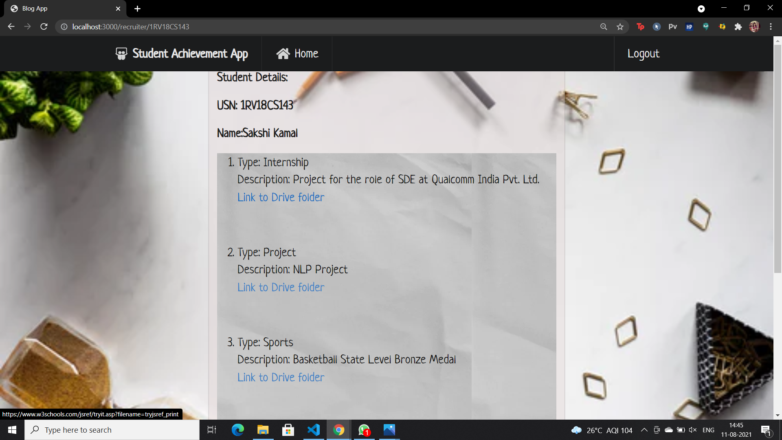The width and height of the screenshot is (782, 440).
Task: Click the Student Achievement App logo icon
Action: coord(121,54)
